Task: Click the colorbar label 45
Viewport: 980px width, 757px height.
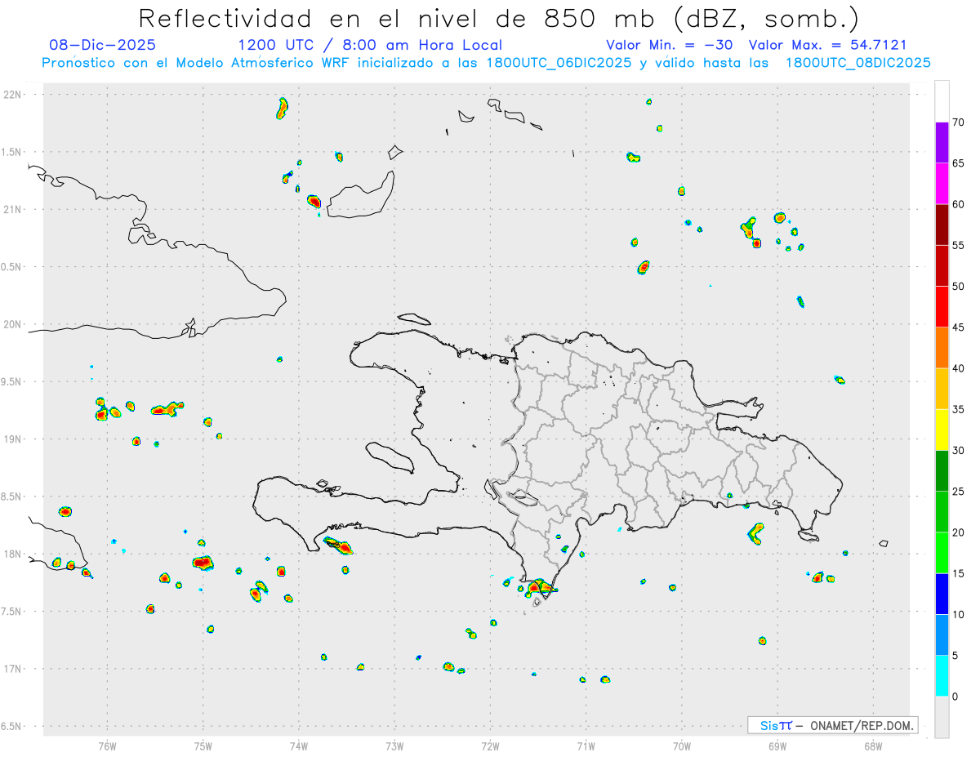Action: 958,327
